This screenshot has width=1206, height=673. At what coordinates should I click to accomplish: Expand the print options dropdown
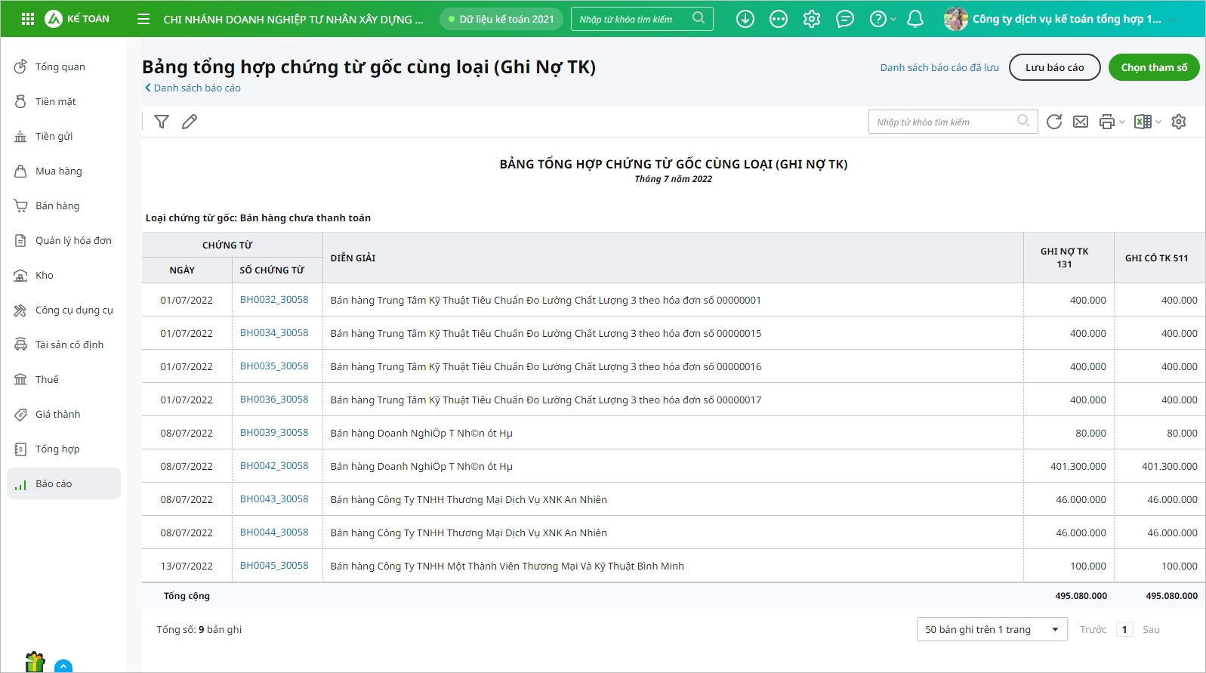coord(1122,122)
